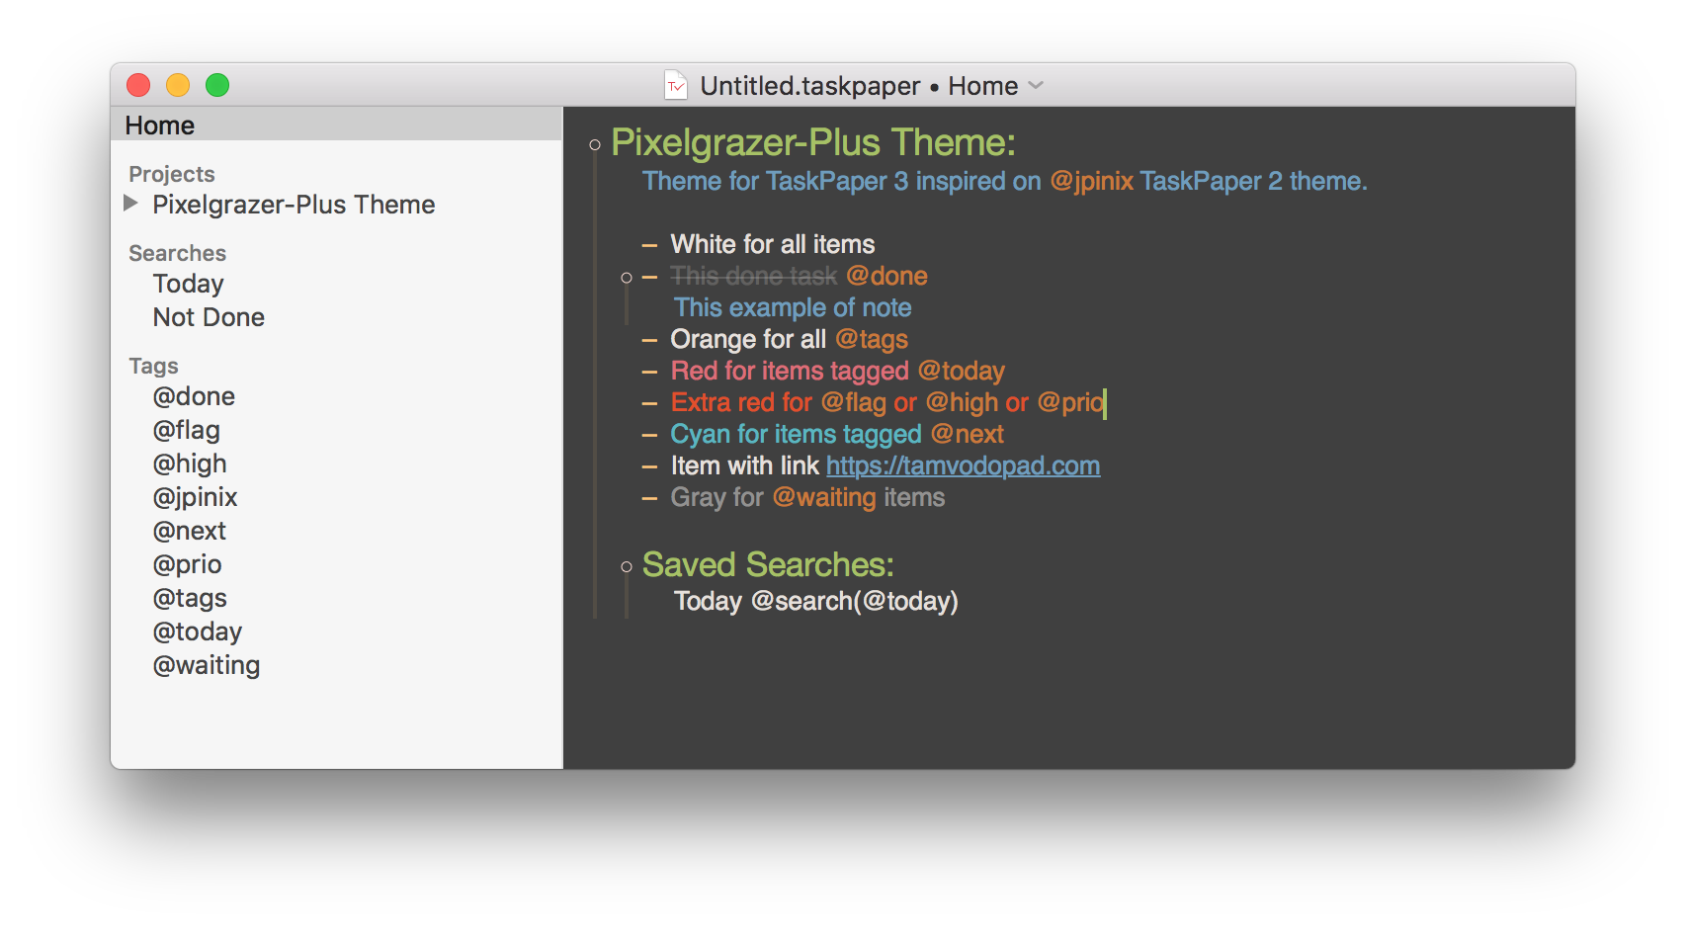This screenshot has width=1686, height=927.
Task: Click the @next tag on the cyan item
Action: tap(967, 434)
